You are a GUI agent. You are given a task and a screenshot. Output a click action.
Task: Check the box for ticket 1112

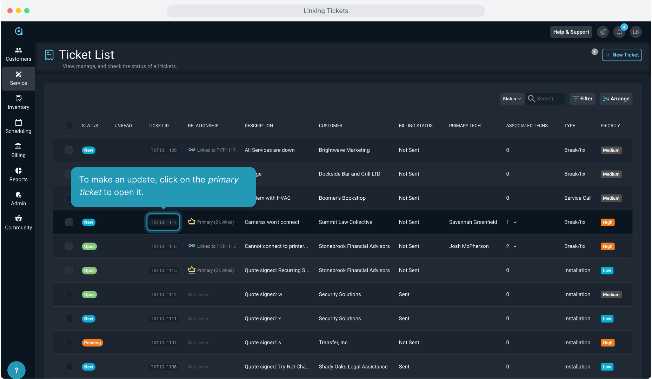point(69,294)
